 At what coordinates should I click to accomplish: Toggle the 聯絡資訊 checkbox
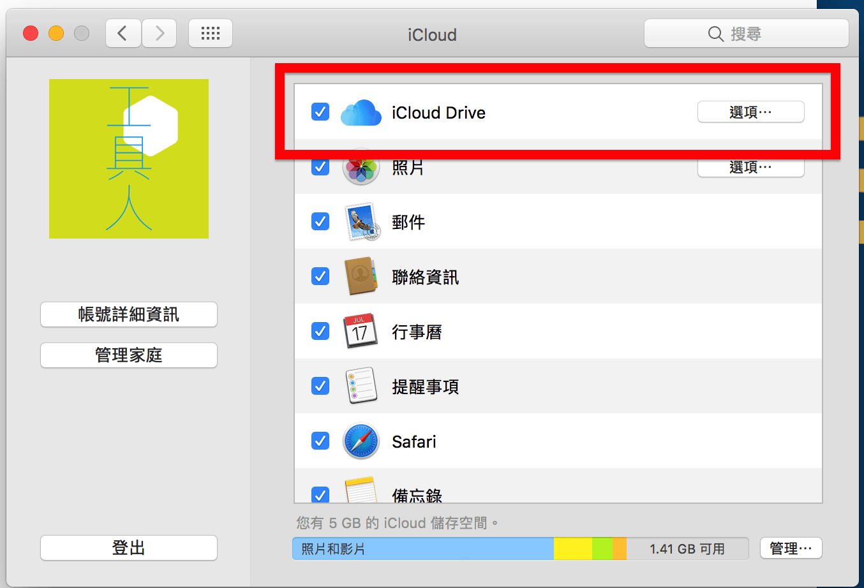click(x=320, y=277)
